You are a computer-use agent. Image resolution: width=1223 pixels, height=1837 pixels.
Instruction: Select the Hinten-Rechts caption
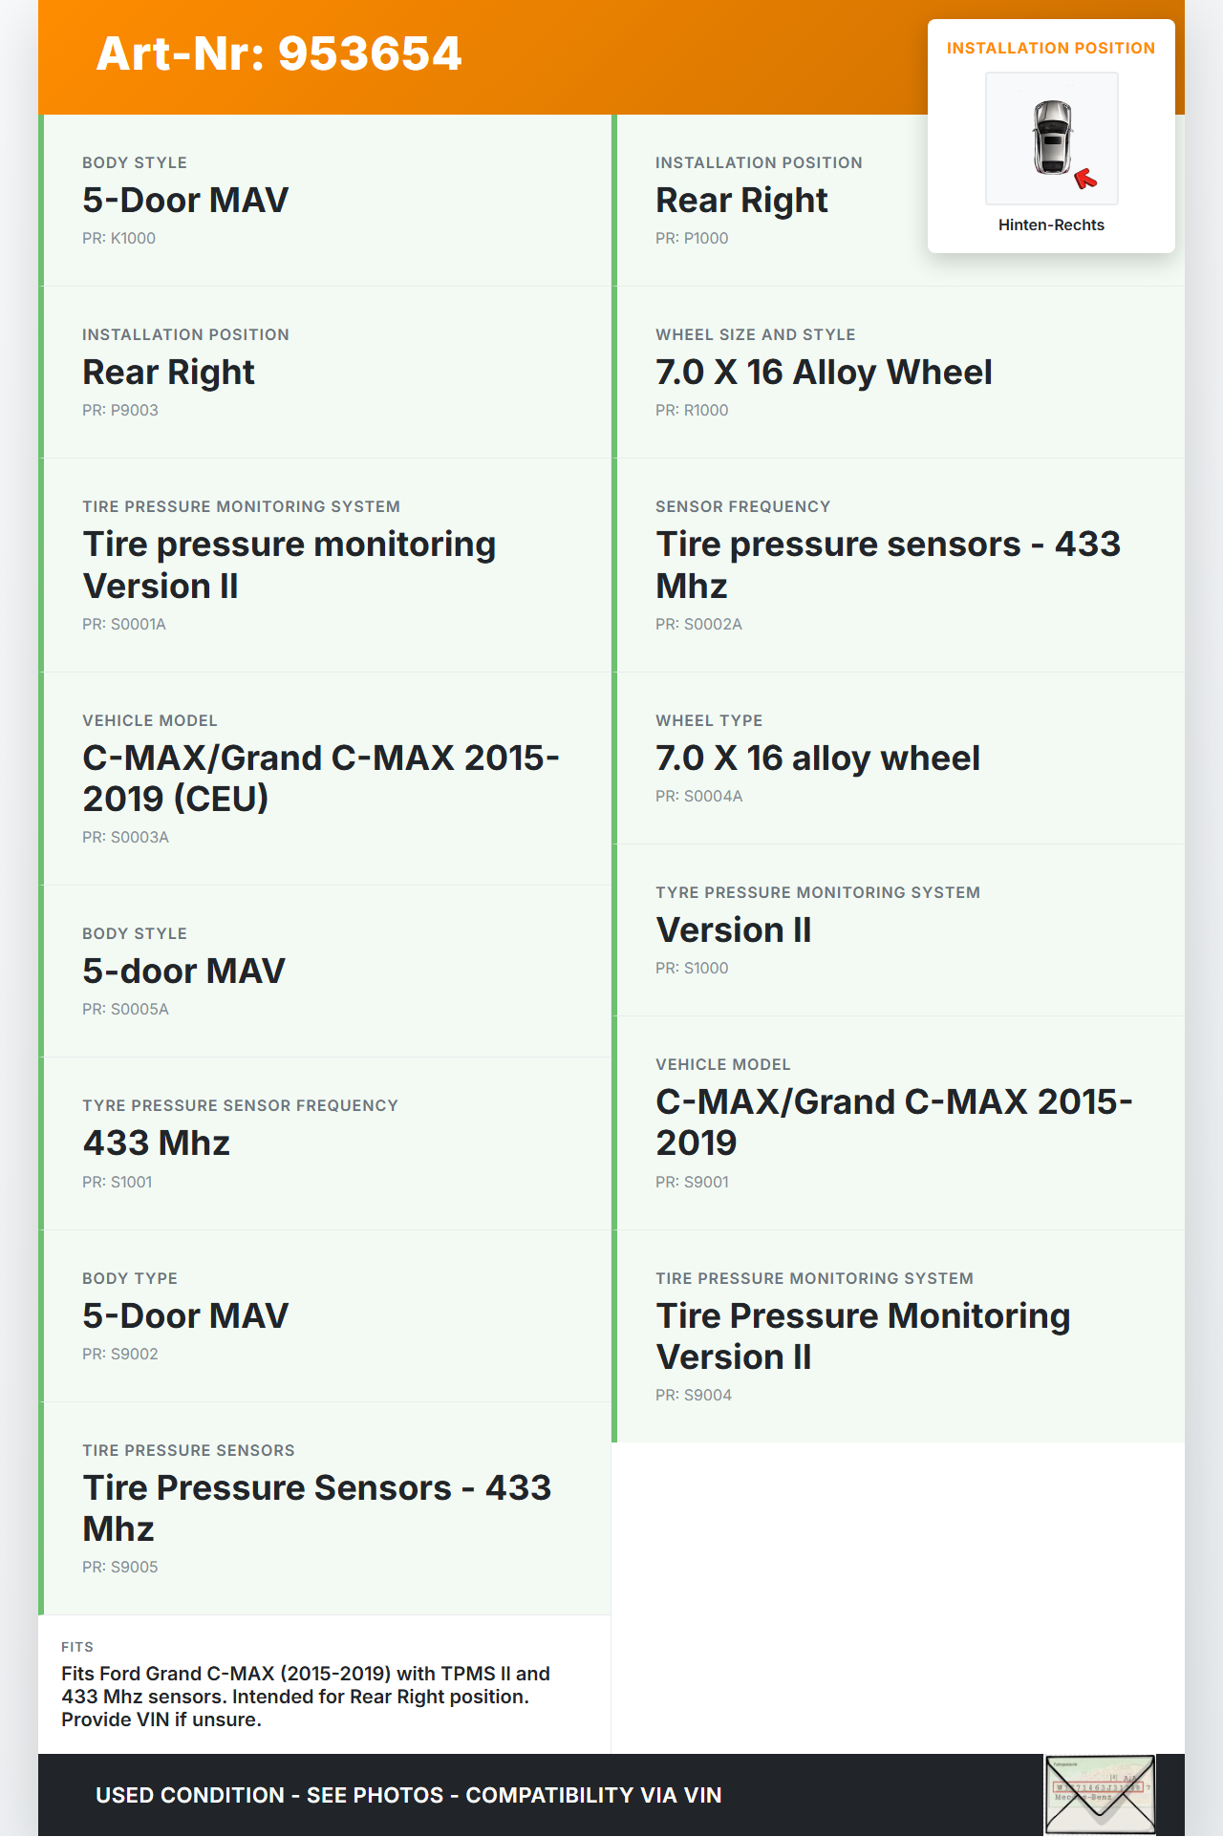[x=1051, y=225]
